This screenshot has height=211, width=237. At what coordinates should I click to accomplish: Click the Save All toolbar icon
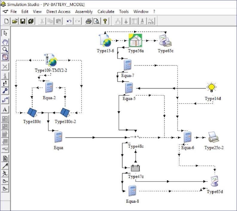(31, 21)
